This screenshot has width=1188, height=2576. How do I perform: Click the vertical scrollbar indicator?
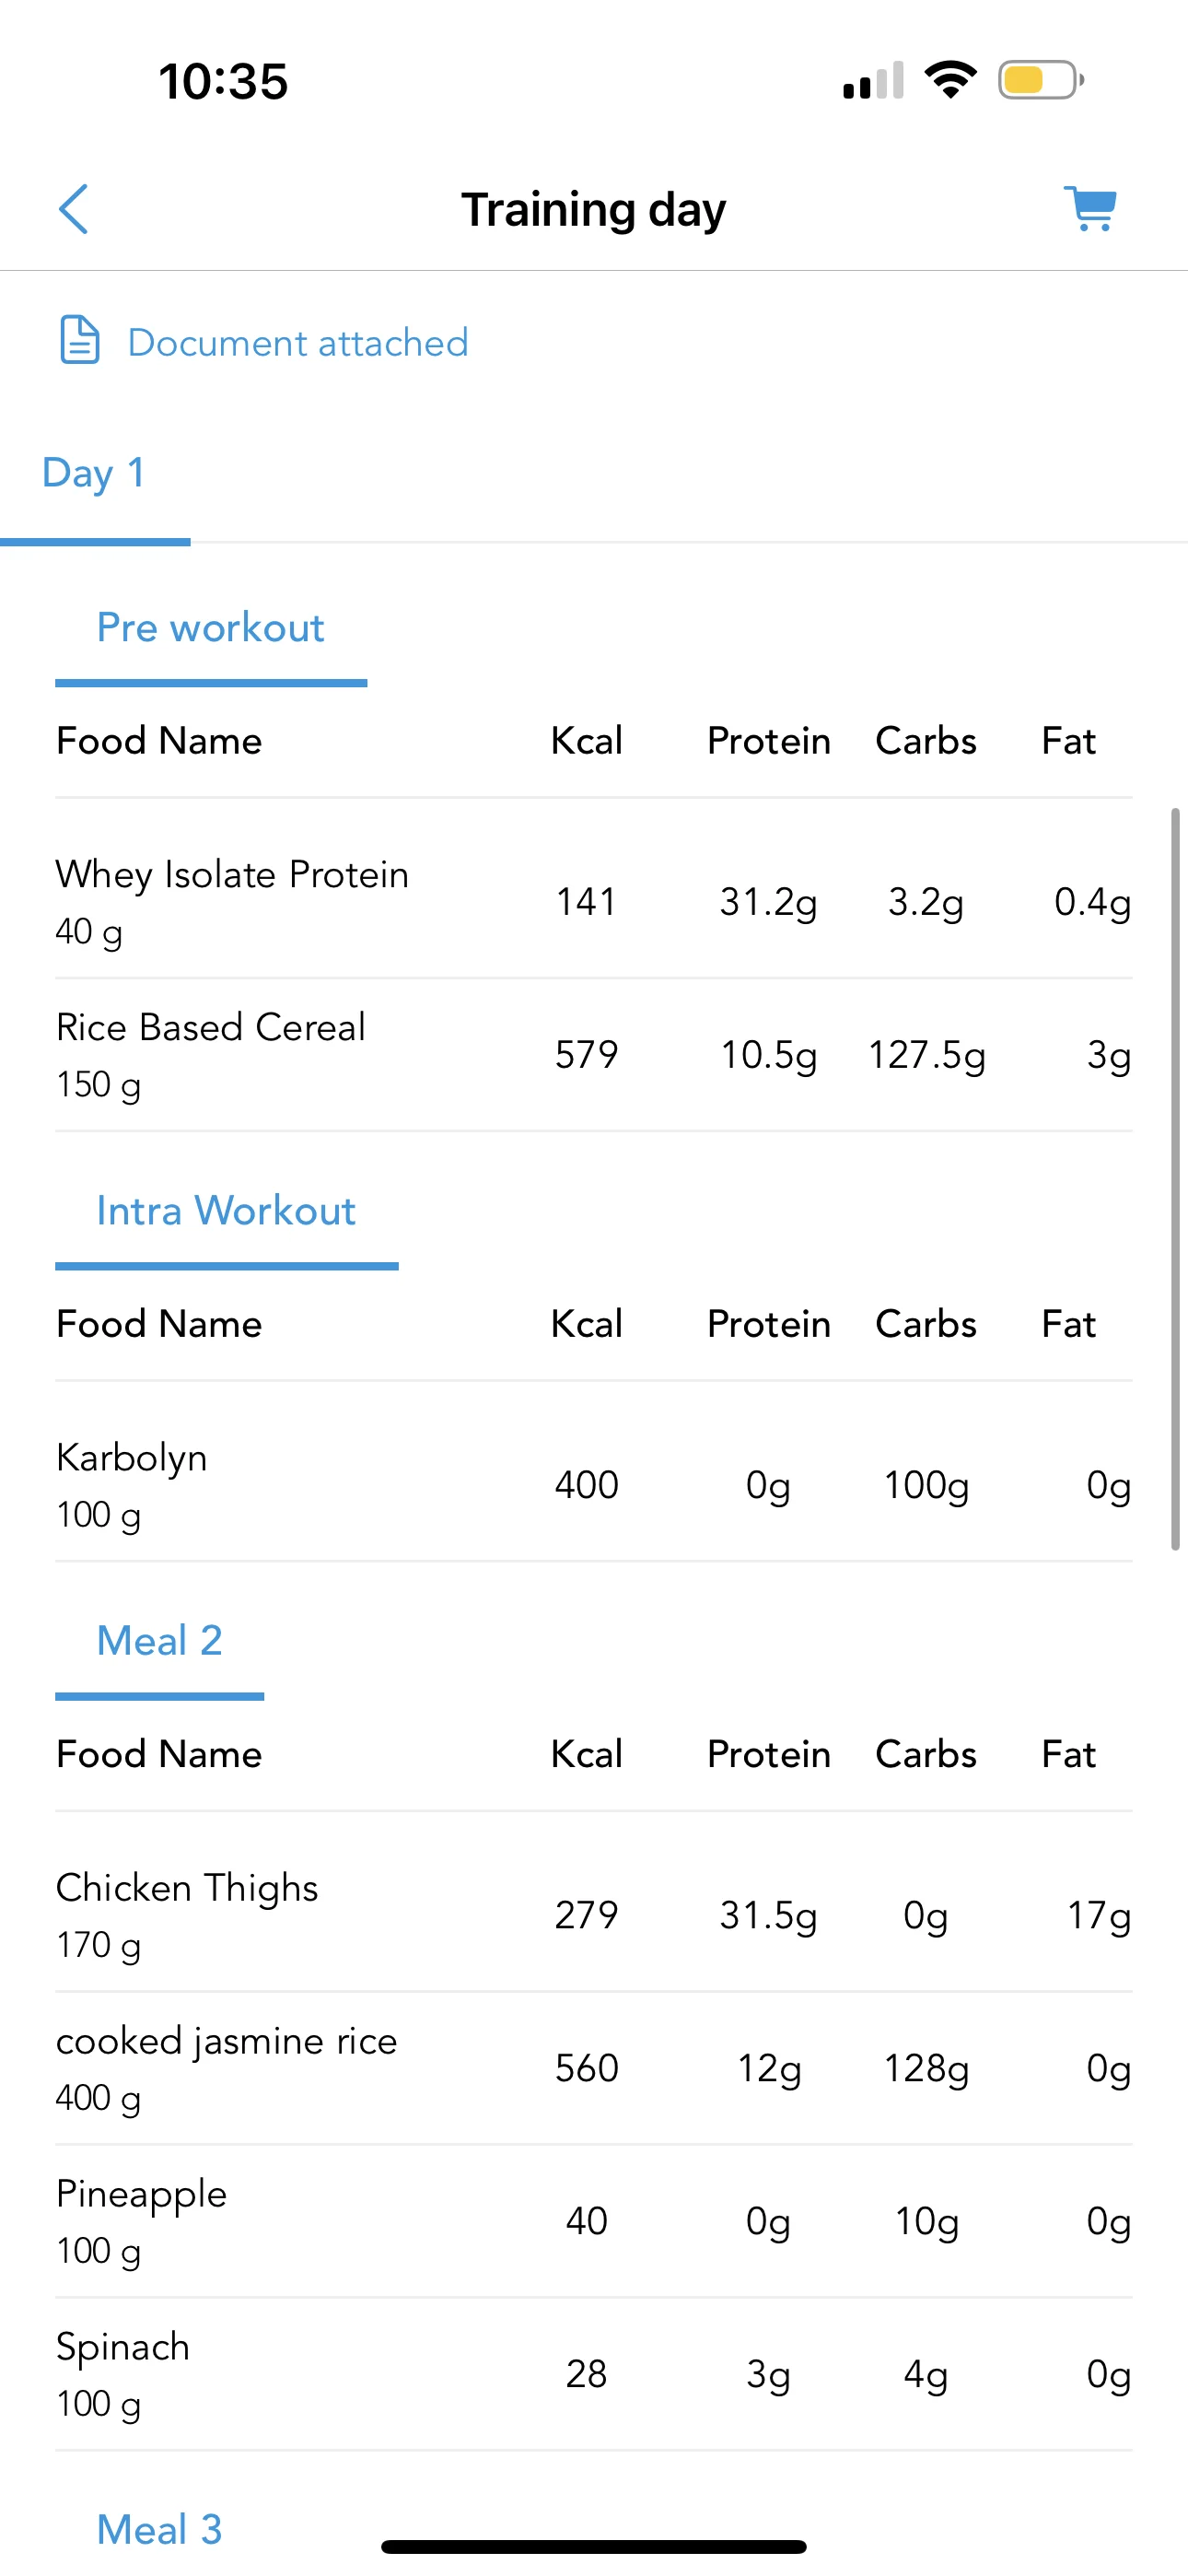pos(1176,1179)
